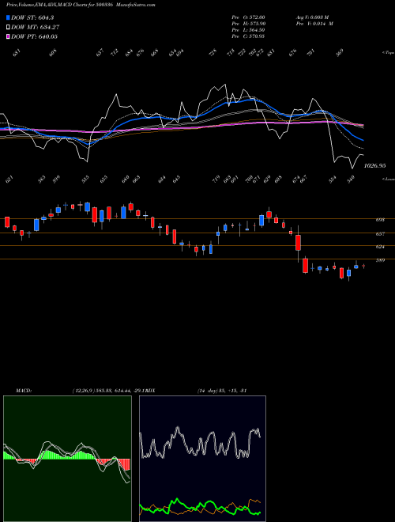Click the MACD (12,26,9) values text
Image resolution: width=395 pixels, height=522 pixels.
(109, 391)
